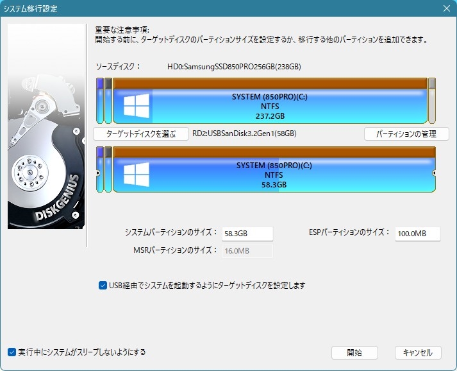457x371 pixels.
Task: Open パーティションの管理
Action: coord(406,134)
